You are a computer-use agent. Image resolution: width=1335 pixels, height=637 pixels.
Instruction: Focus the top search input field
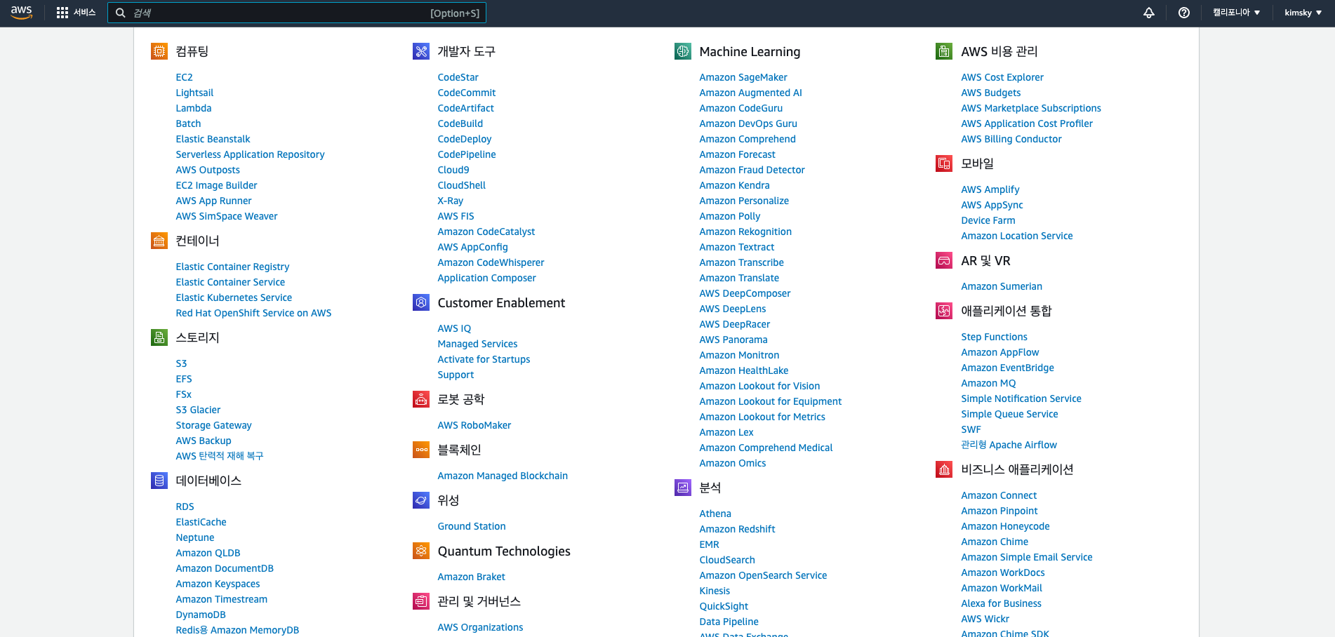click(x=297, y=13)
